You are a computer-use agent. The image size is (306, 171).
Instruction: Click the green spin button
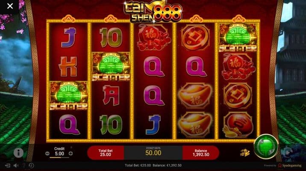[265, 147]
